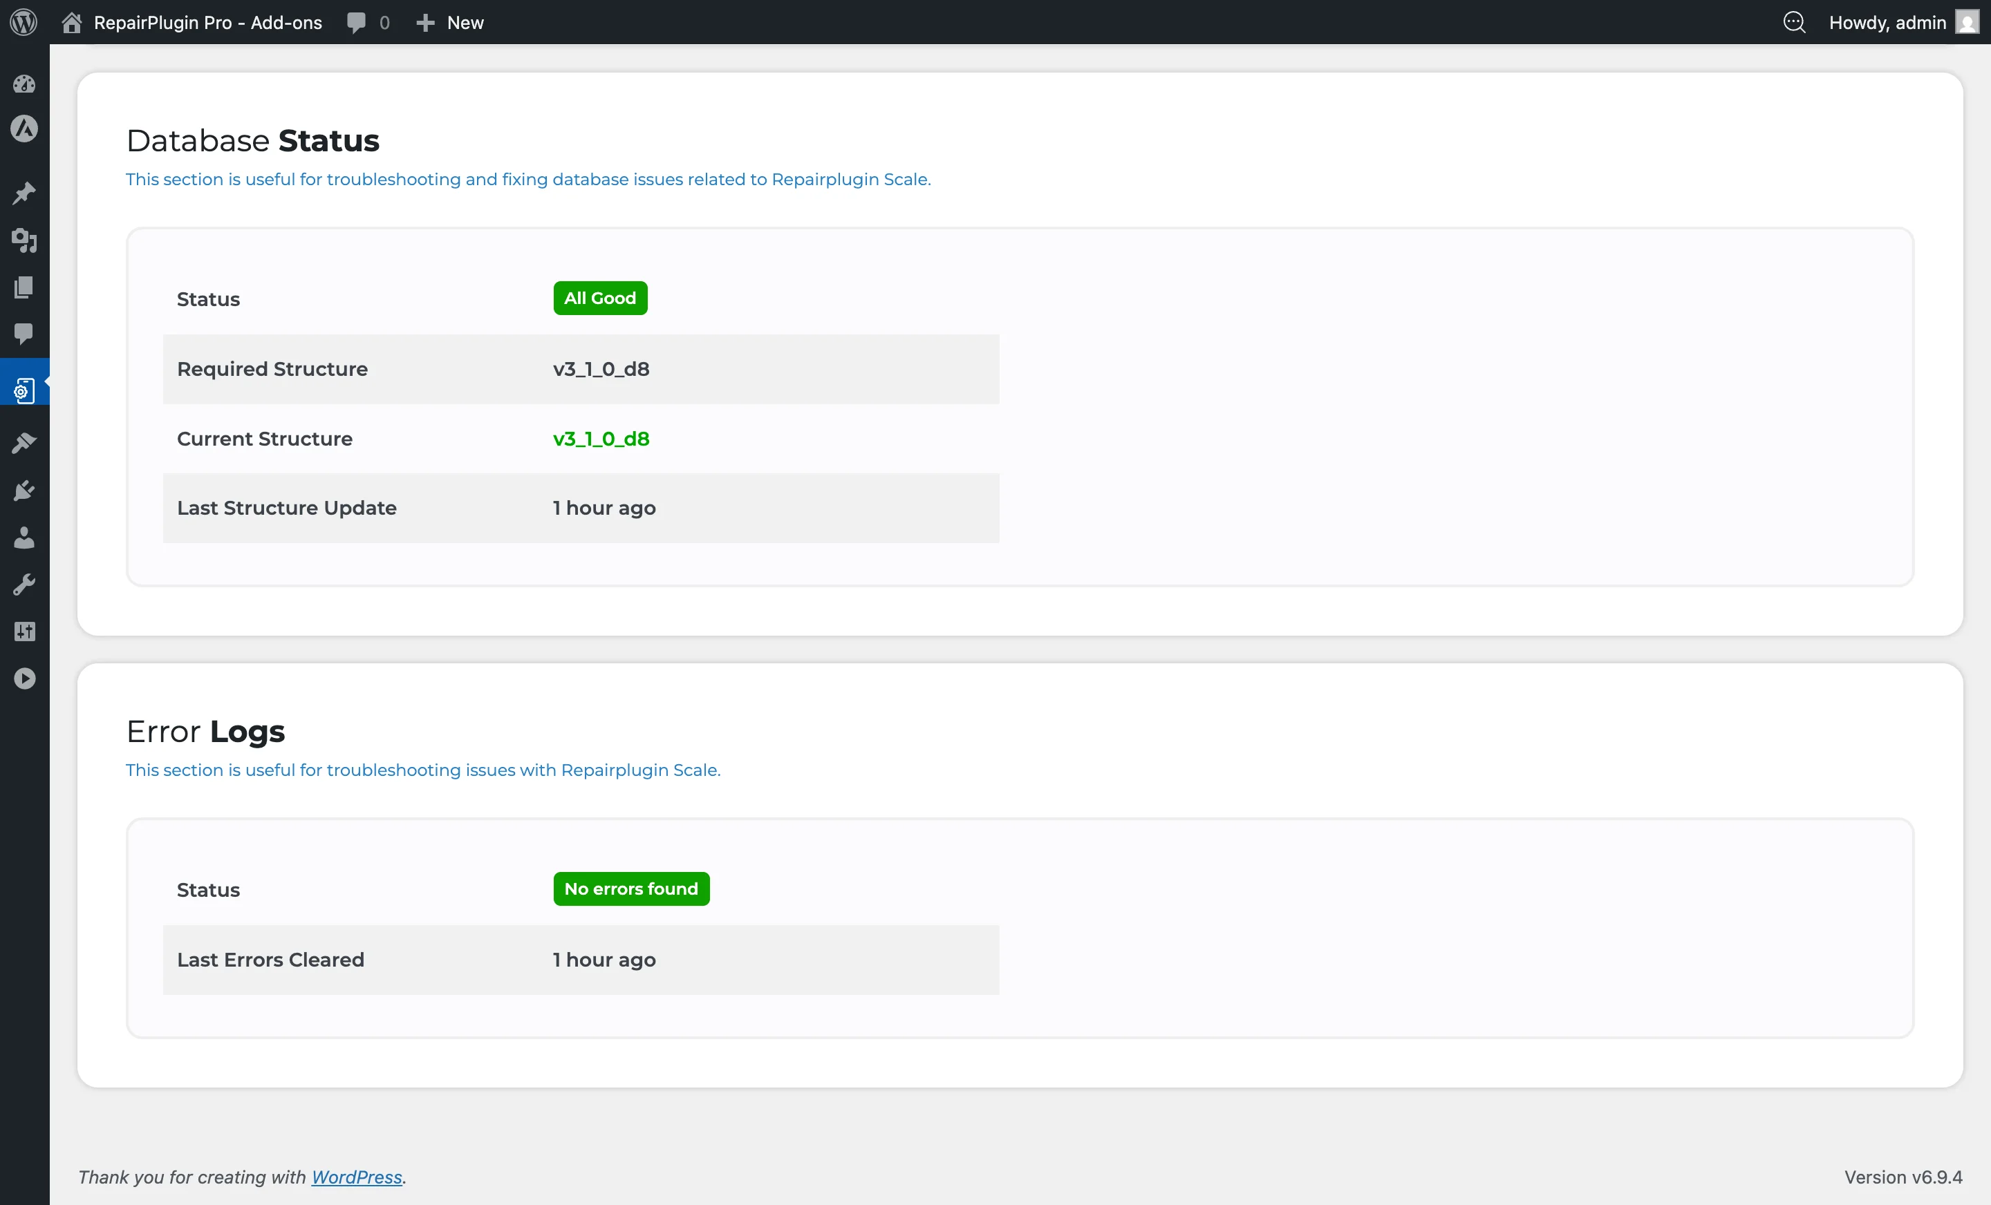Image resolution: width=1991 pixels, height=1205 pixels.
Task: Click the WordPress link in the footer
Action: [x=356, y=1177]
